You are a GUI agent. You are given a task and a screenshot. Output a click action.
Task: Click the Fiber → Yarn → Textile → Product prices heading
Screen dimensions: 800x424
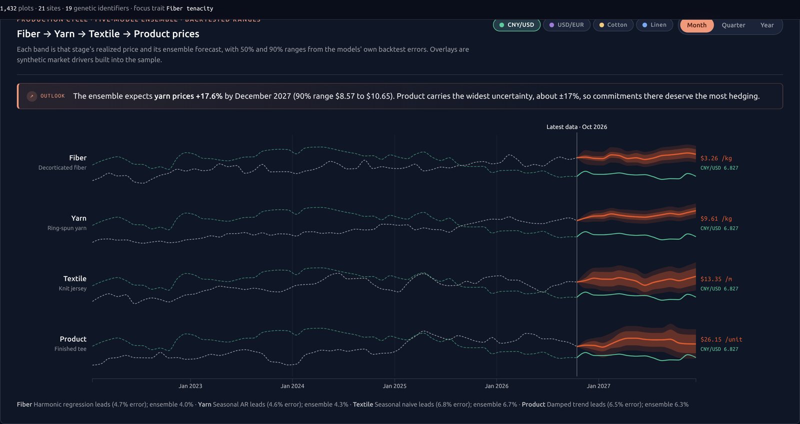click(x=108, y=34)
